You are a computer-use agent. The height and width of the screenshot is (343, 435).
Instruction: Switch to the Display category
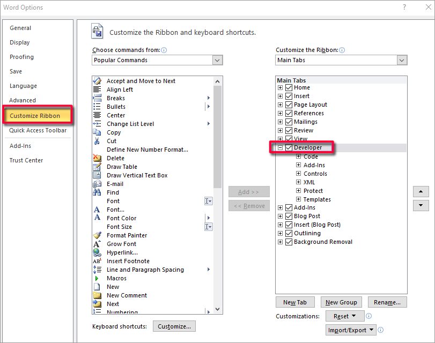coord(20,42)
